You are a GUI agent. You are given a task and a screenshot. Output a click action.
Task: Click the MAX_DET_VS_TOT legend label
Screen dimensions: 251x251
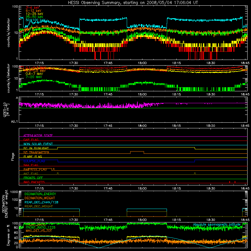click(x=39, y=231)
